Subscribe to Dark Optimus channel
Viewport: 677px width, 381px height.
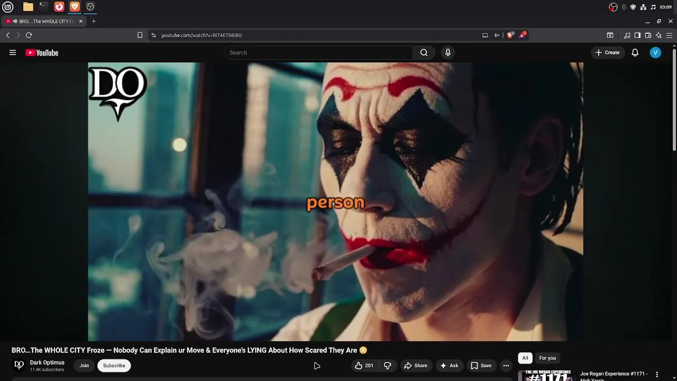coord(114,366)
